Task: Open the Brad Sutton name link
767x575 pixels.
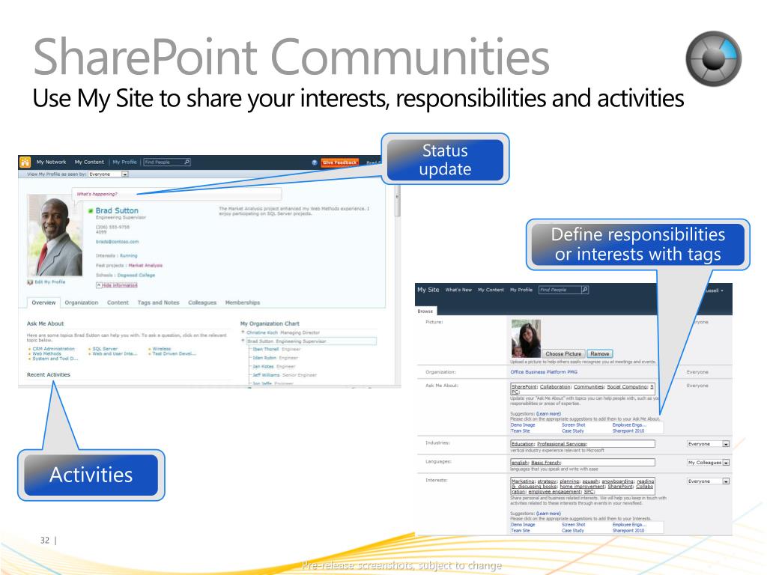Action: [117, 210]
